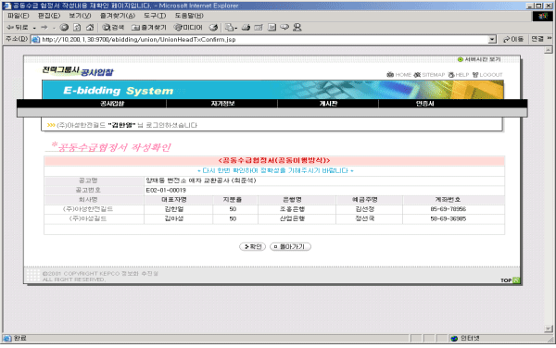The width and height of the screenshot is (556, 348).
Task: Click the Print toolbar icon
Action: point(246,27)
